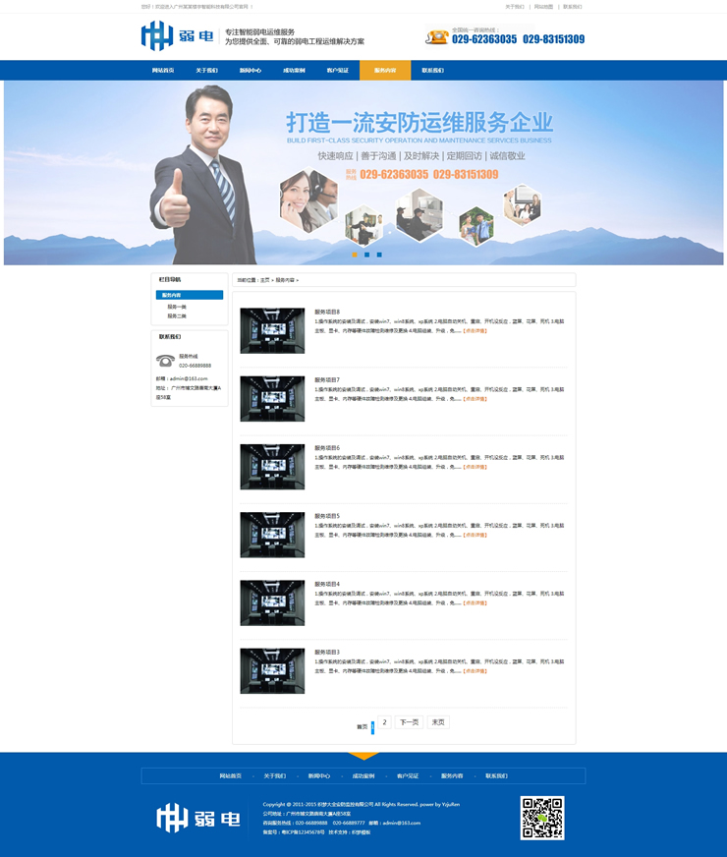Switch to the third banner slide dot

coord(379,255)
